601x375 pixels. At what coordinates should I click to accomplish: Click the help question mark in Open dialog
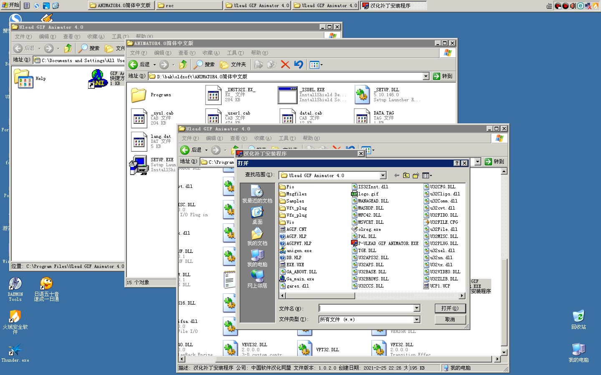(457, 163)
